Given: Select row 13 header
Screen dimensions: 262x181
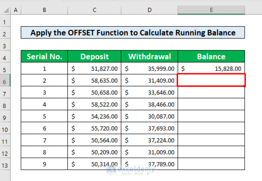Looking at the screenshot, I should [x=5, y=164].
